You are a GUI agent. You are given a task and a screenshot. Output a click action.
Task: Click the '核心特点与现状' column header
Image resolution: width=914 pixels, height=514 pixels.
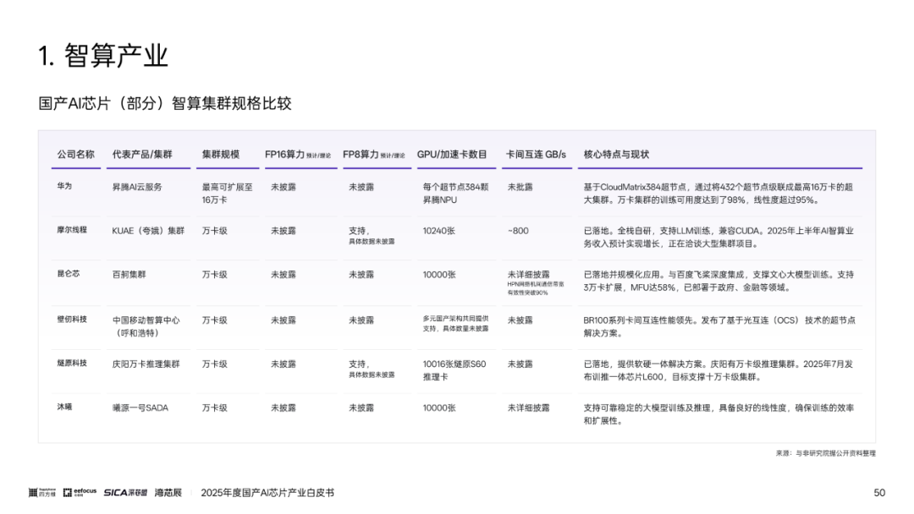click(x=616, y=154)
